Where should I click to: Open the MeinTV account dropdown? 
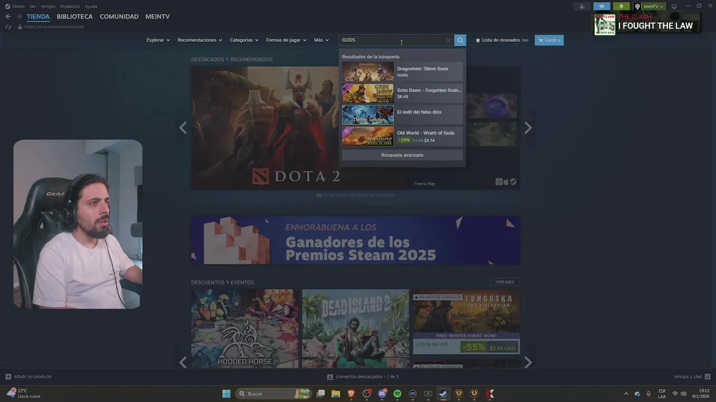click(x=653, y=7)
